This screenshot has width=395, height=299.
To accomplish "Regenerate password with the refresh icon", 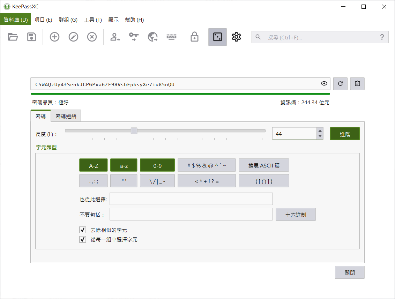I will [340, 84].
